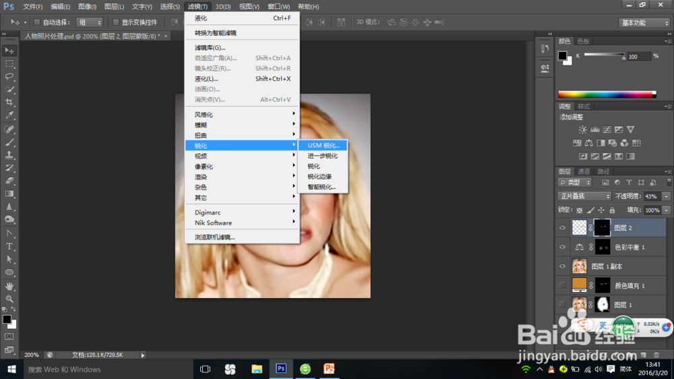Select the Pen tool
Image resolution: width=674 pixels, height=379 pixels.
coord(9,233)
